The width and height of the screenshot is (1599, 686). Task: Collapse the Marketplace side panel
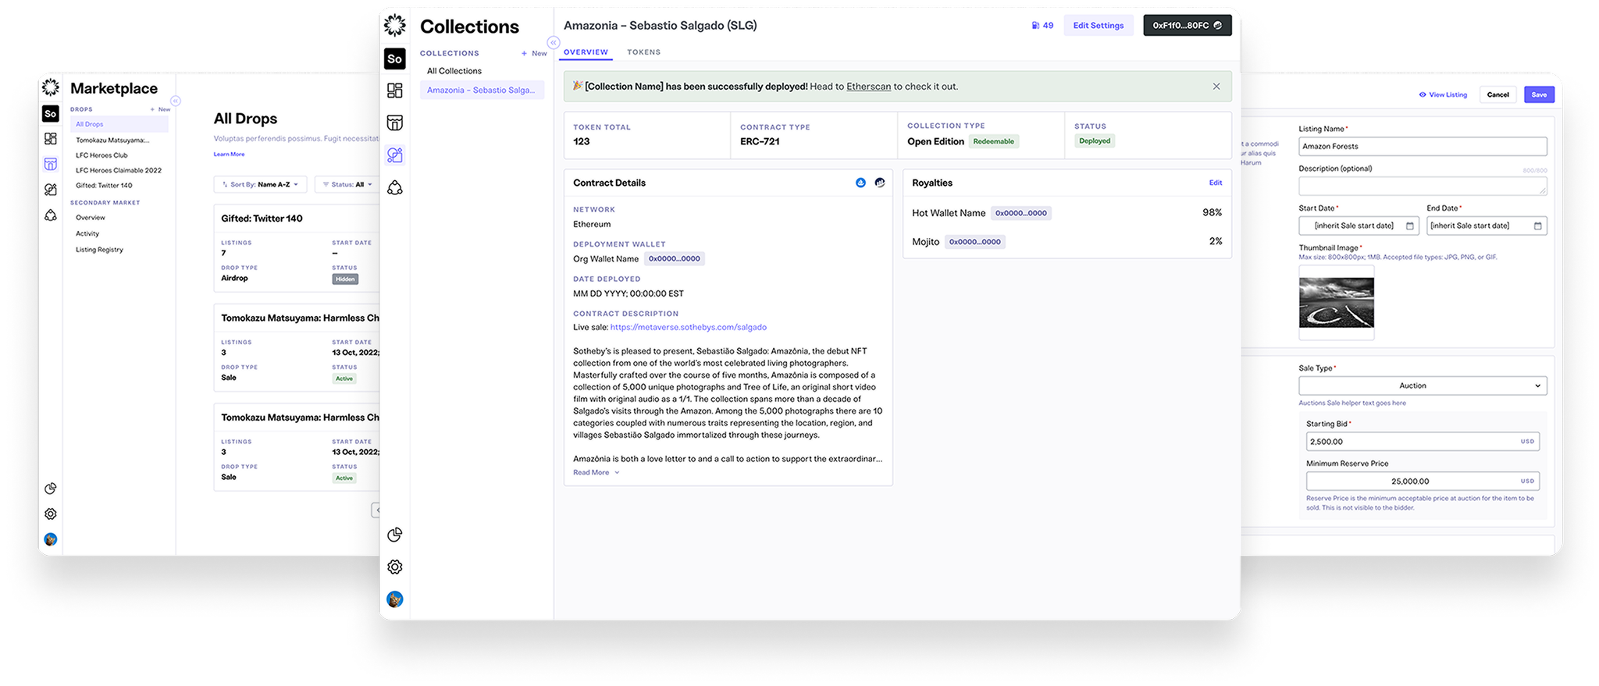176,101
